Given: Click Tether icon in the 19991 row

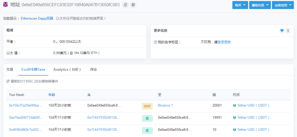Looking at the screenshot, I should [x=235, y=118].
